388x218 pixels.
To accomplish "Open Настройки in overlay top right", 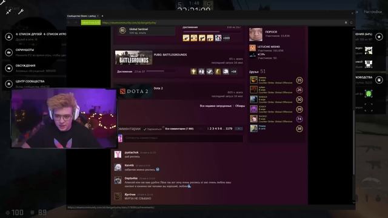I will [373, 12].
